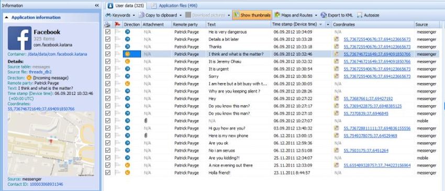Sort by Source column header
This screenshot has height=191, width=445.
point(427,25)
